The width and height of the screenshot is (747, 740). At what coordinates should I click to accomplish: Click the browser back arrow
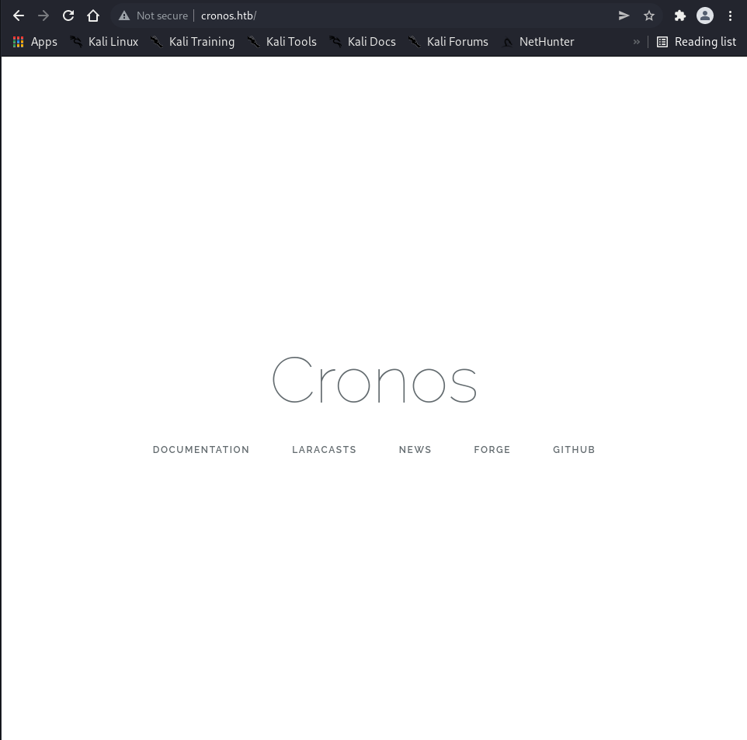pyautogui.click(x=19, y=16)
